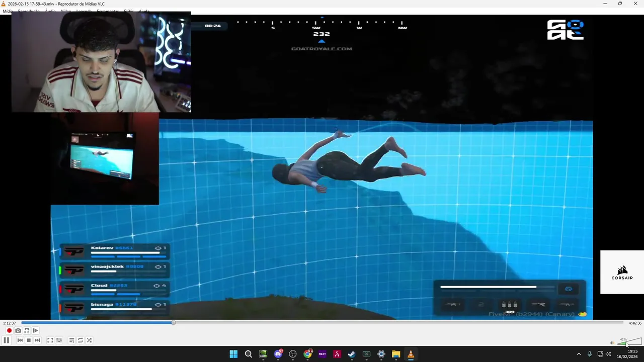Advance playback frame by frame
The width and height of the screenshot is (644, 362).
[35, 330]
